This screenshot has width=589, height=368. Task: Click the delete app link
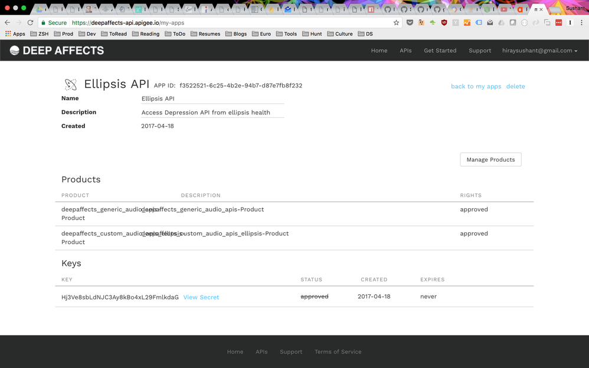(x=515, y=86)
